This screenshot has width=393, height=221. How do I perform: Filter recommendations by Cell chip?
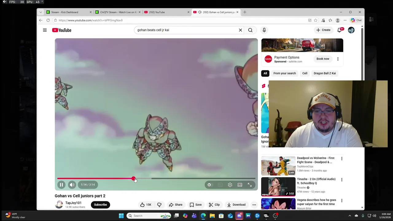tap(305, 73)
